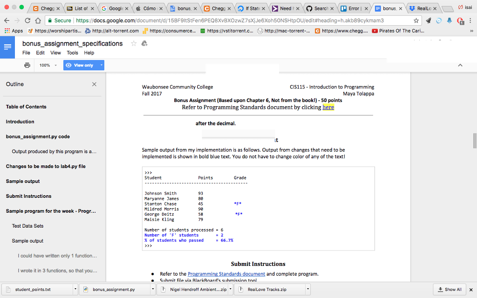Viewport: 477px width, 298px height.
Task: Close the Outline sidebar with its X
Action: [94, 84]
